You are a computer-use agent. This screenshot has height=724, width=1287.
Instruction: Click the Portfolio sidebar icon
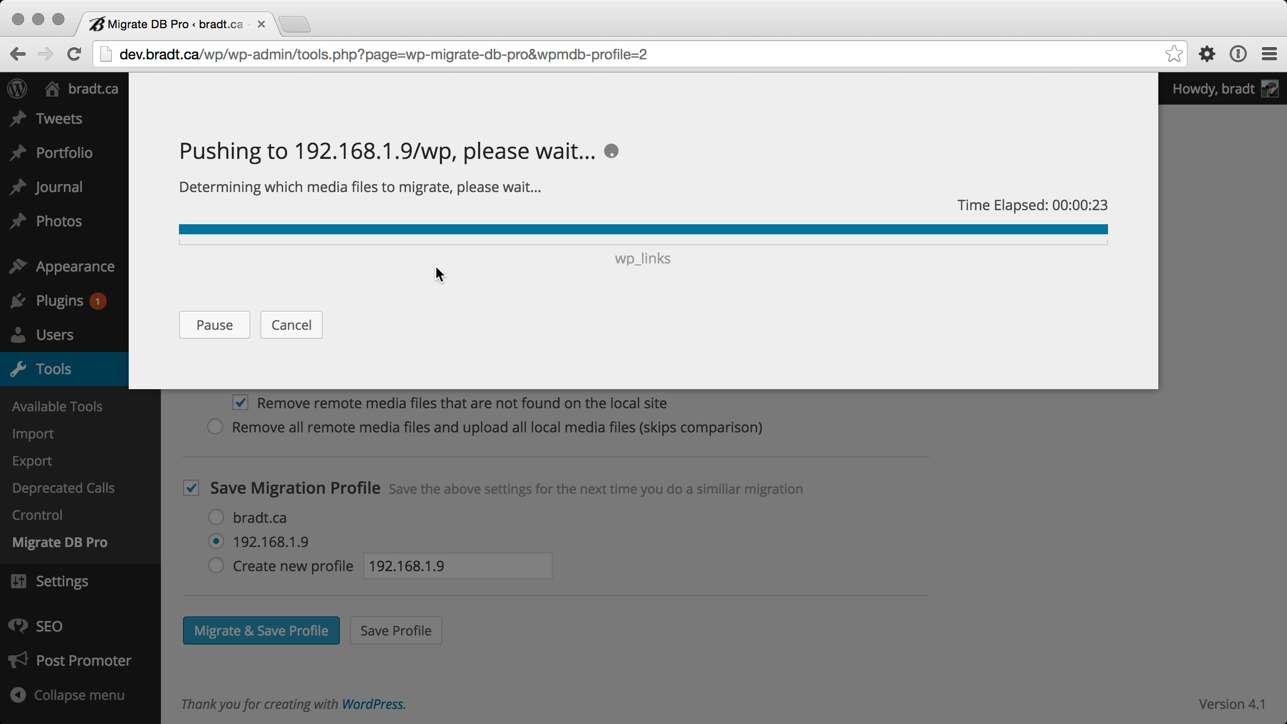(x=18, y=152)
